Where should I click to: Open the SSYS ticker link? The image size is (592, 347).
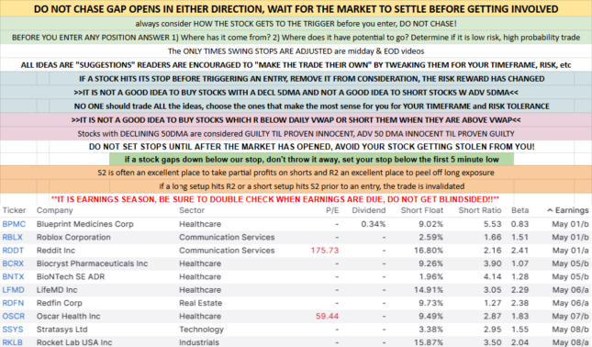click(x=13, y=330)
